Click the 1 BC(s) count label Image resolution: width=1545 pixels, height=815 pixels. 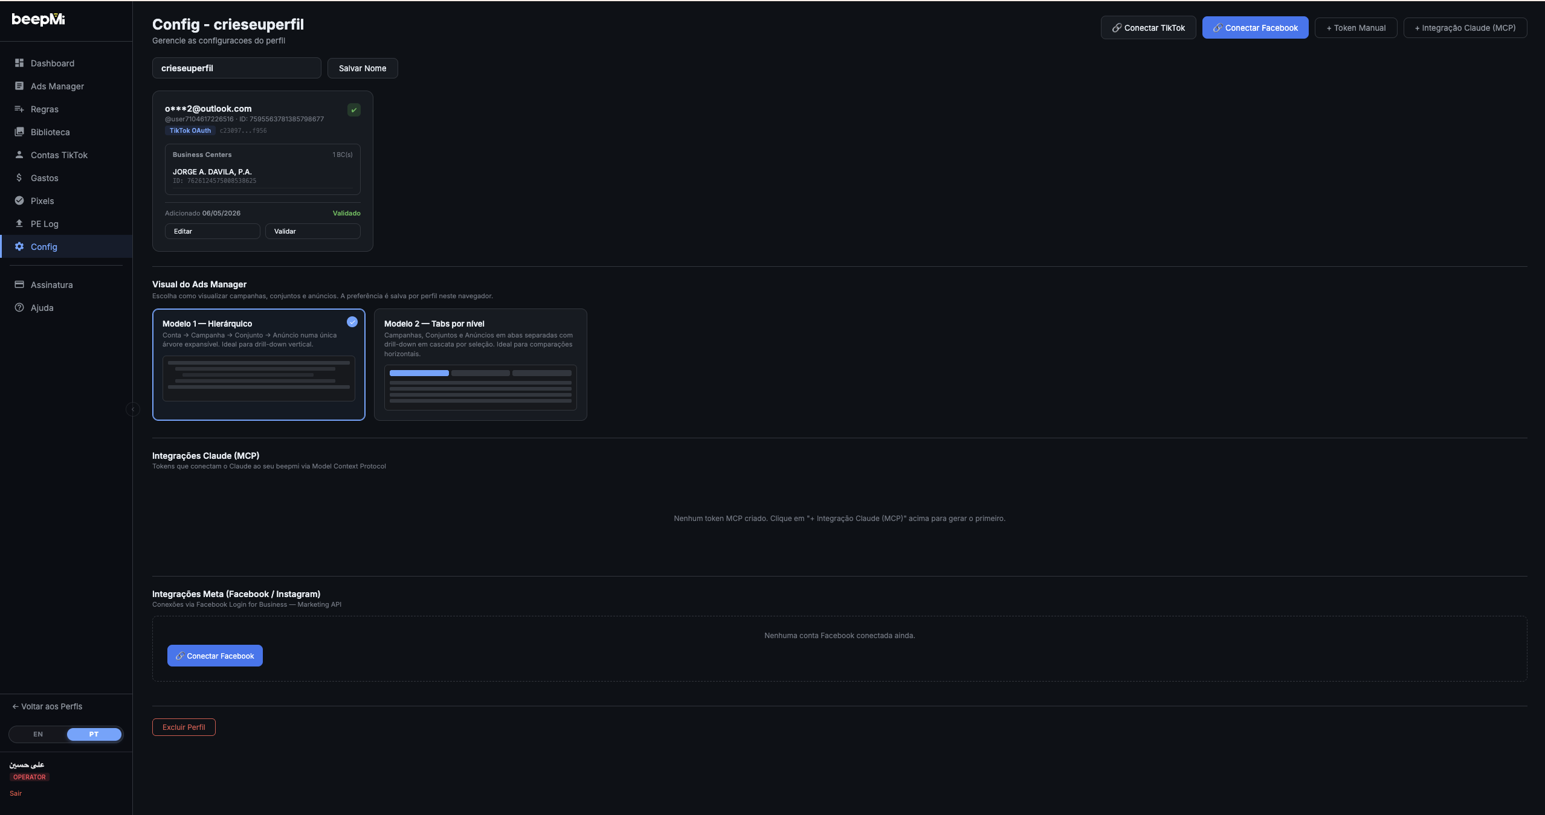coord(343,155)
